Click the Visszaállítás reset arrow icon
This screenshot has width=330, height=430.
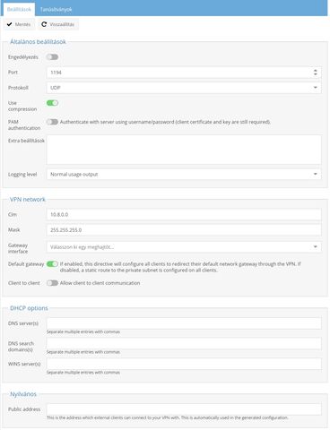point(44,24)
